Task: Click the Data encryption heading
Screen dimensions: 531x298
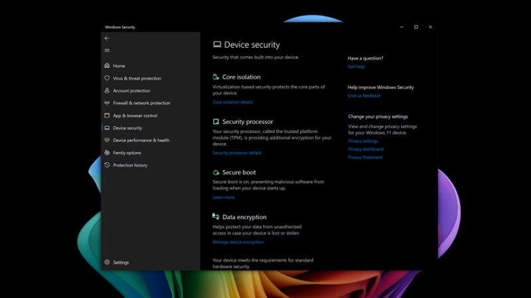Action: pos(244,217)
